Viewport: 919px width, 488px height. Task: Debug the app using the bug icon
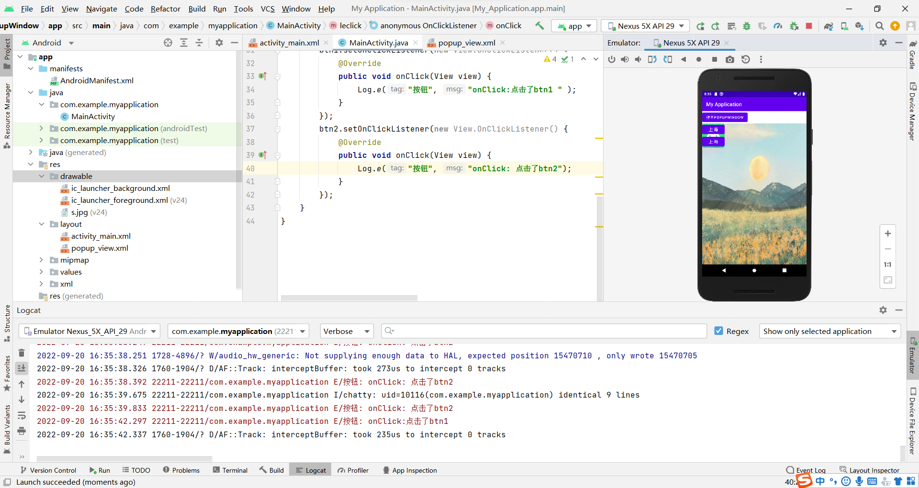pos(747,26)
